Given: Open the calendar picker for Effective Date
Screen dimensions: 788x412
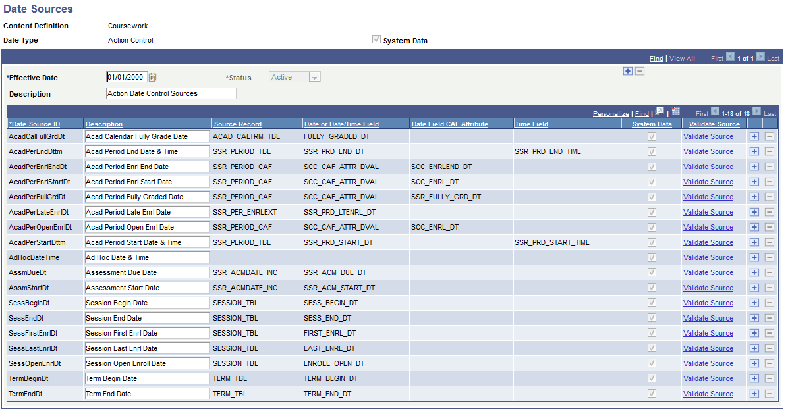Looking at the screenshot, I should click(152, 77).
